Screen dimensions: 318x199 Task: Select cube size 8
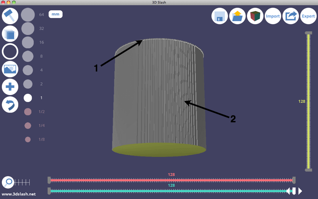28,56
